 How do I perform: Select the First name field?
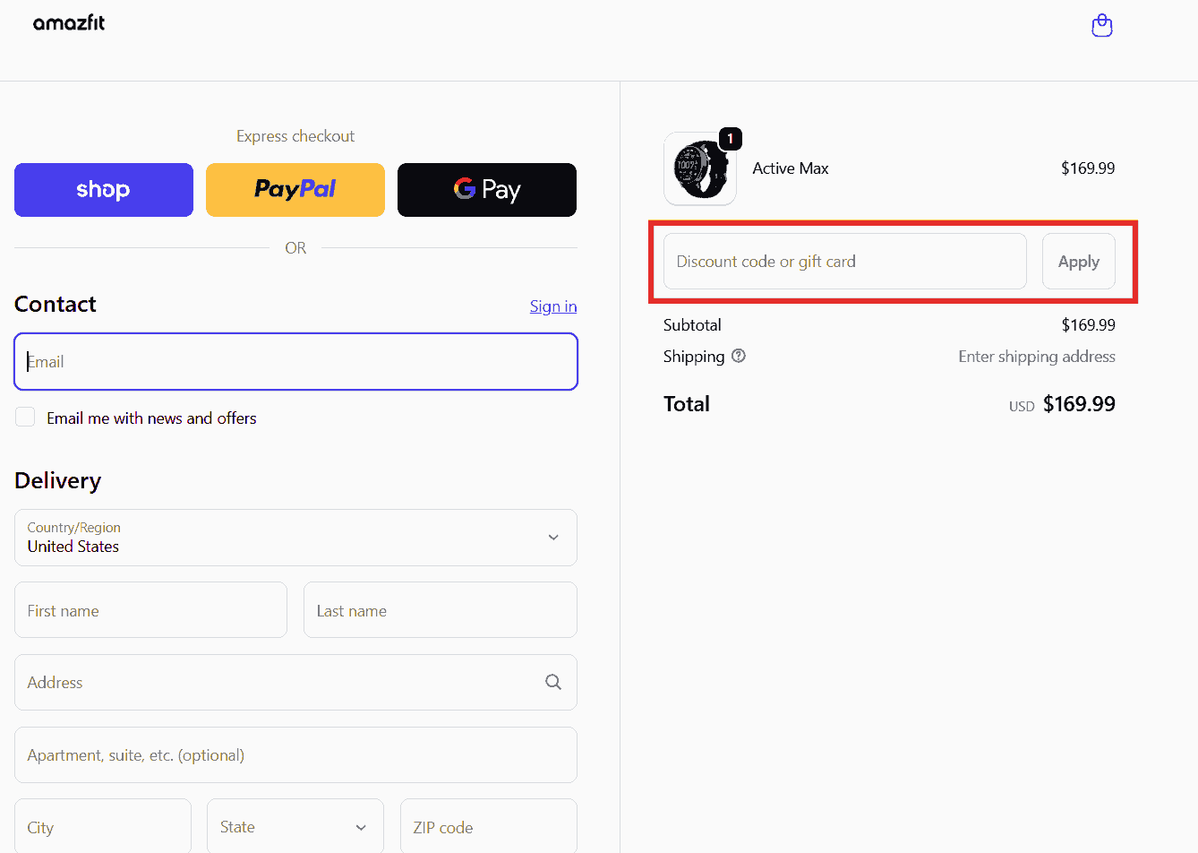(x=150, y=610)
